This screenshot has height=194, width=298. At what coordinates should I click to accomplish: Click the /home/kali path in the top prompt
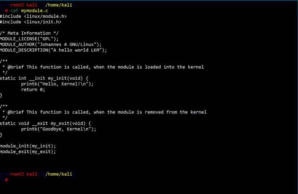point(59,5)
